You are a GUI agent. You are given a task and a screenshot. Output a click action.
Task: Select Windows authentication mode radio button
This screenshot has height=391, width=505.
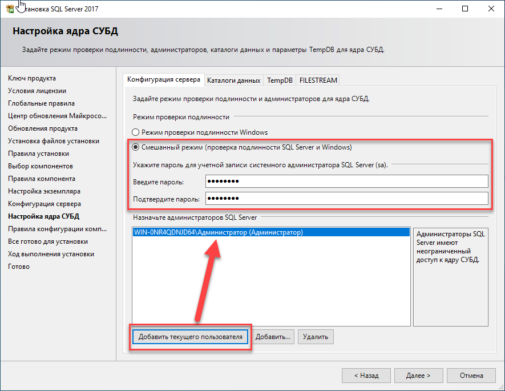[x=136, y=132]
